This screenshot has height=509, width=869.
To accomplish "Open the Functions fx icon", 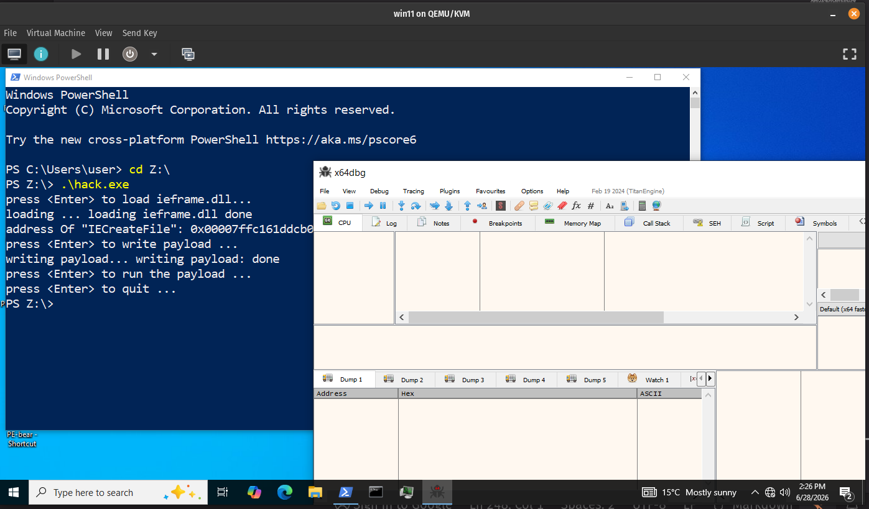I will click(576, 206).
